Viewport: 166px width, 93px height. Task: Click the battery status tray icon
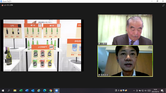140,91
